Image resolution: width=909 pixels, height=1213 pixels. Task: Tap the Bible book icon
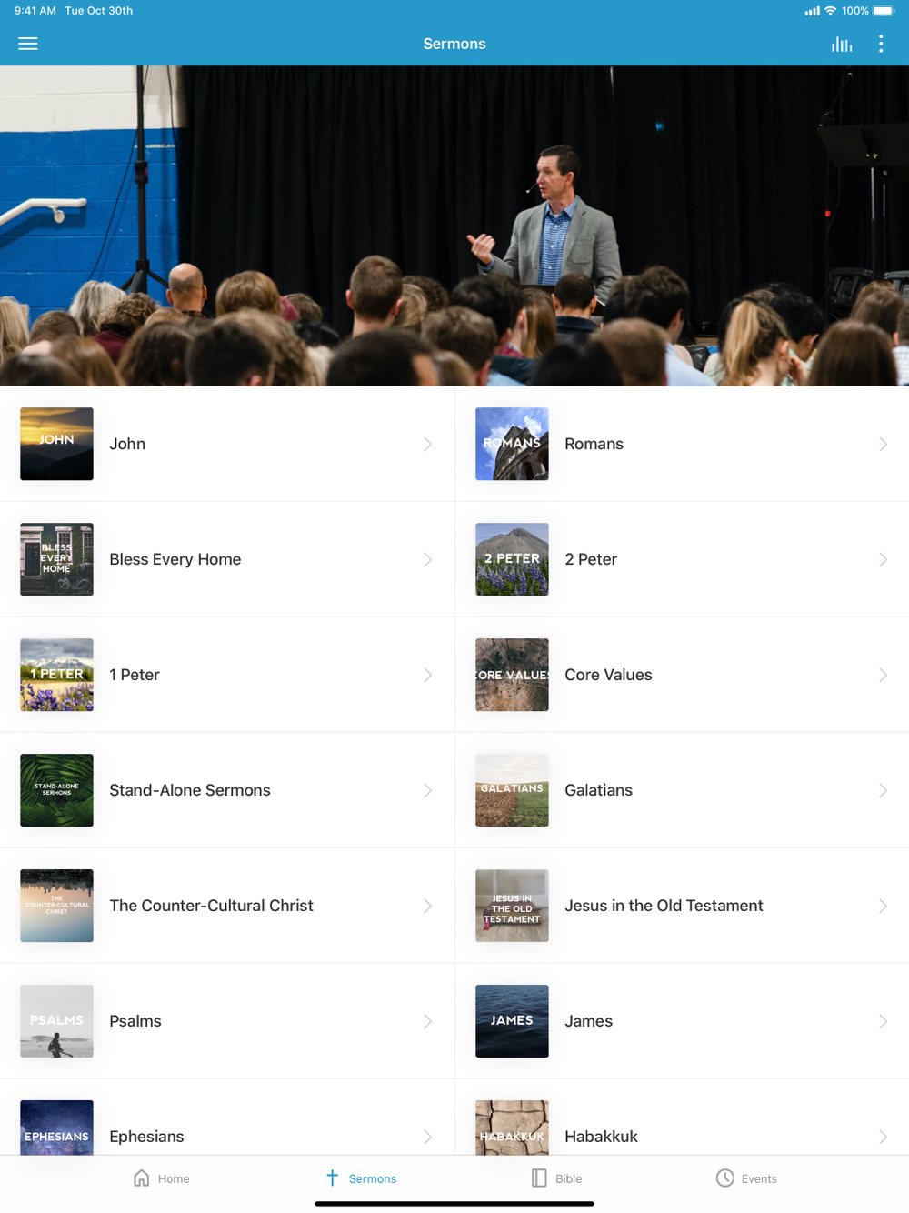[x=539, y=1178]
